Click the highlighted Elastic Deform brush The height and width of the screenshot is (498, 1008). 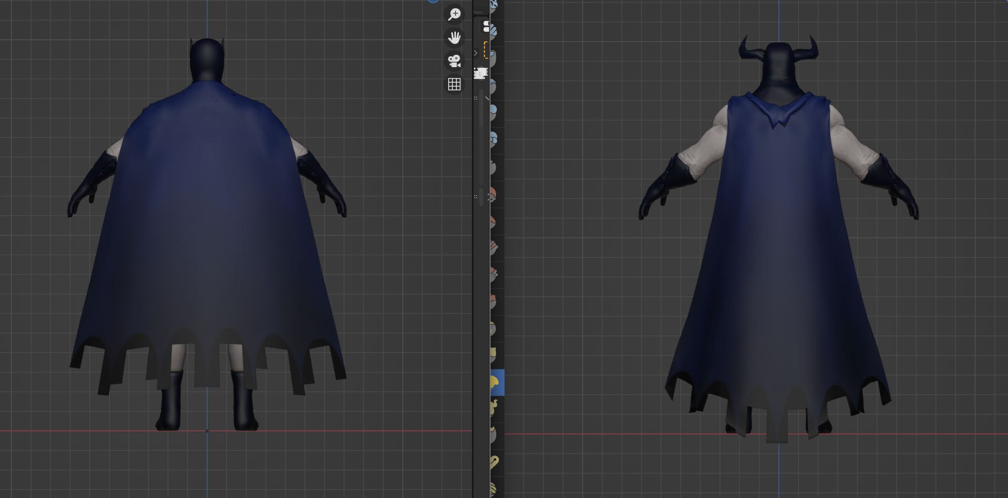coord(495,382)
